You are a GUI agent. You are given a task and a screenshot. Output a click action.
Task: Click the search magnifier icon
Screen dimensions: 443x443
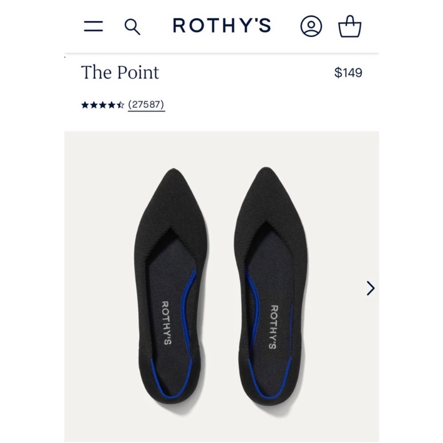tap(132, 27)
